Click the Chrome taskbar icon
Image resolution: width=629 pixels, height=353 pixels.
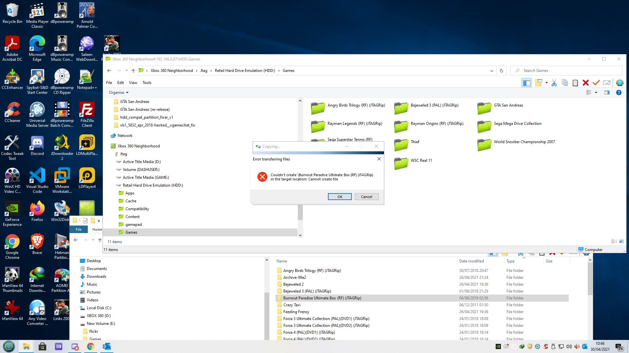coord(90,347)
